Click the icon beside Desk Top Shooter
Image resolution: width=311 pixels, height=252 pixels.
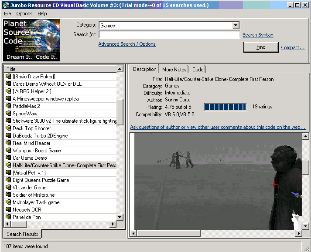tap(8, 128)
